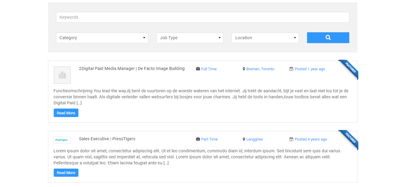Click Read More for Digital Paid Media Manager
Viewport: 406px width, 187px height.
coord(66,113)
